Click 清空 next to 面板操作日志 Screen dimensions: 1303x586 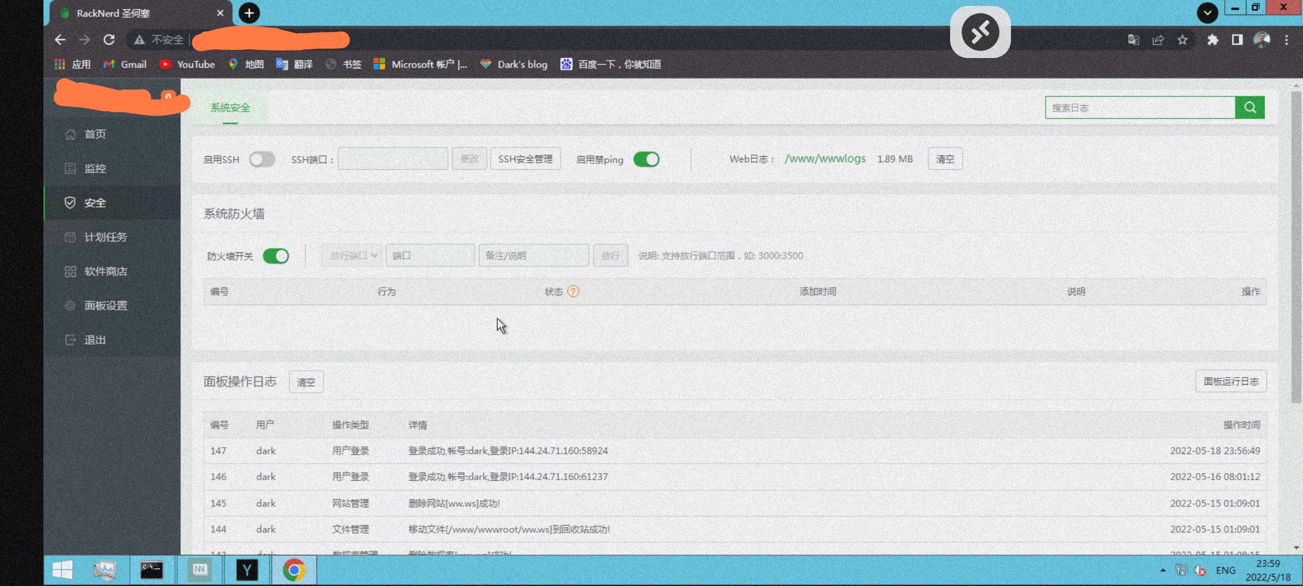click(306, 382)
